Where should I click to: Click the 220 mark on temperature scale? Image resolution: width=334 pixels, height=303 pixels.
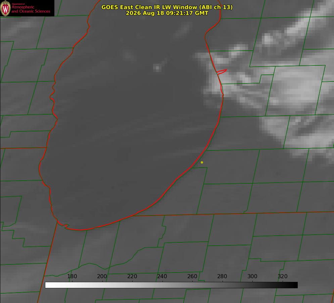132,276
